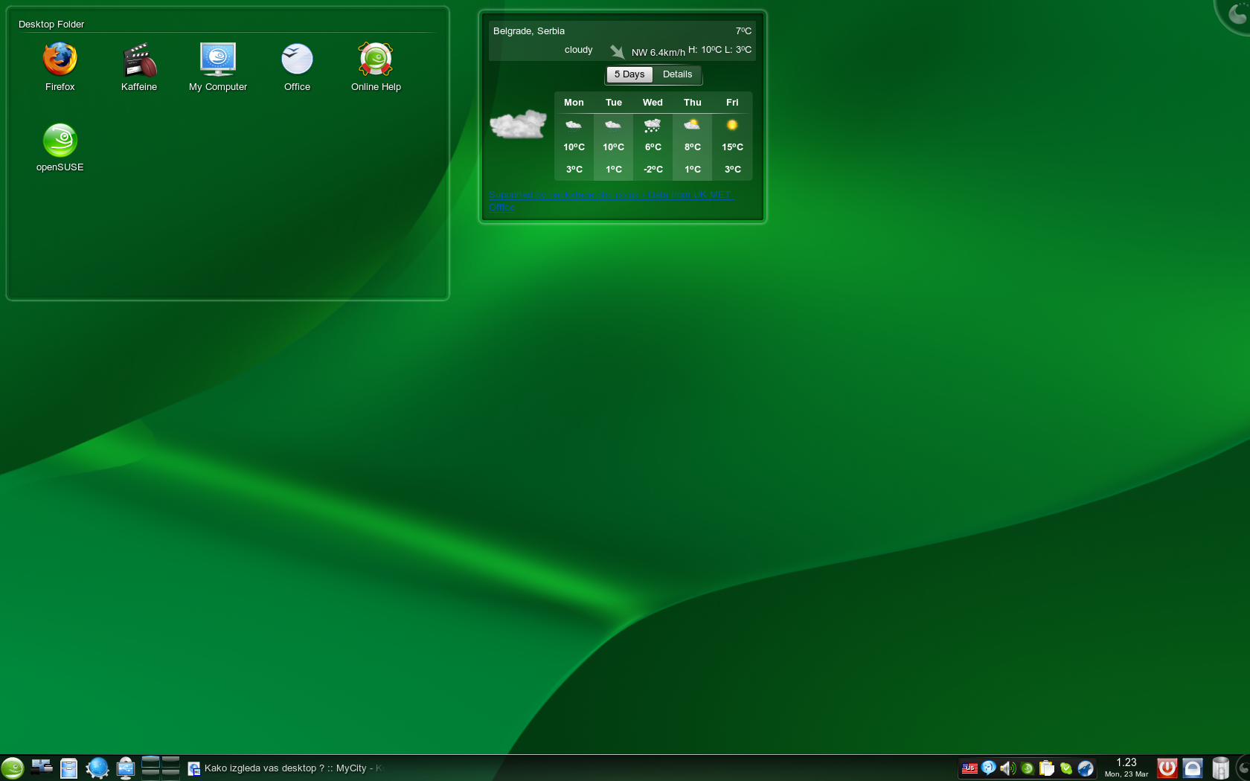Click the 'Wed' column header in forecast

point(653,103)
